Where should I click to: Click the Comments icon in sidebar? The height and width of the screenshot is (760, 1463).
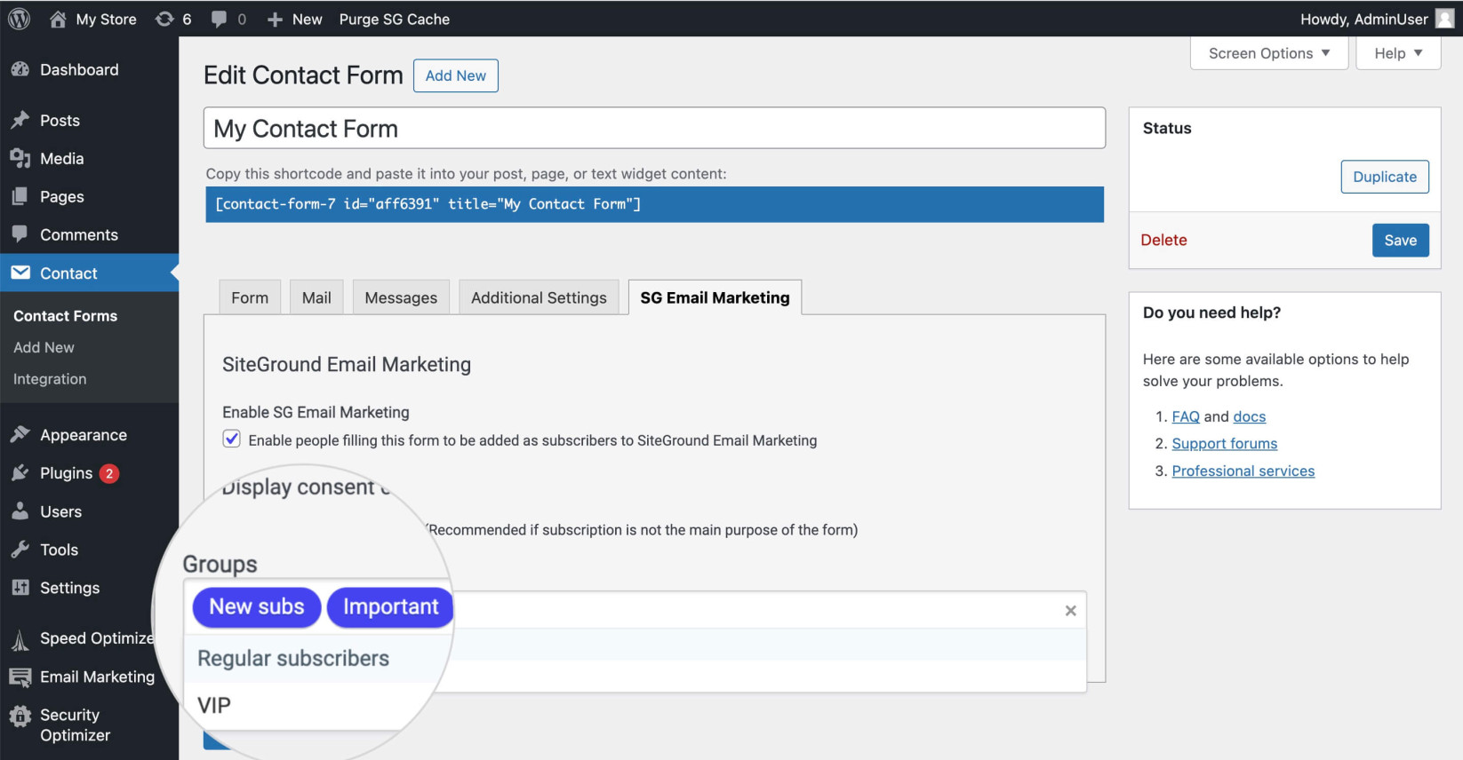20,234
